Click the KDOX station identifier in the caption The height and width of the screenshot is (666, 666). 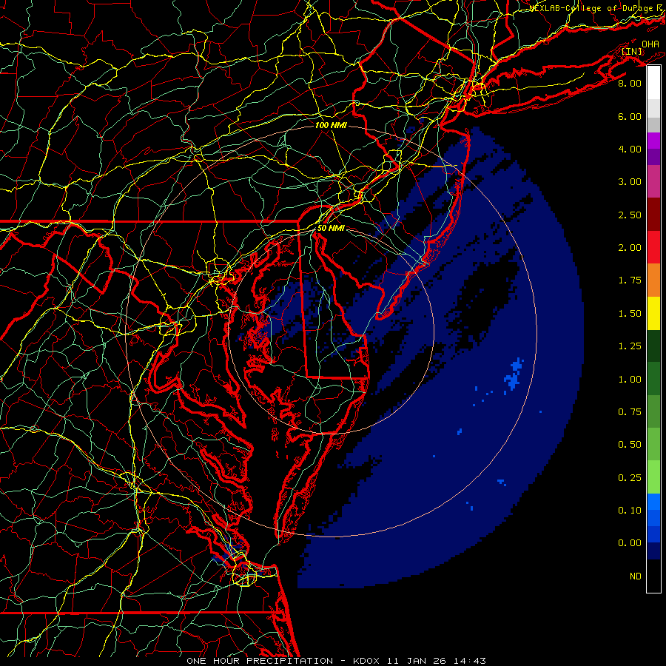point(366,661)
